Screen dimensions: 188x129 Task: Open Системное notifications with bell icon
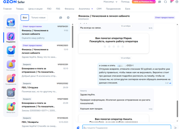point(11,65)
